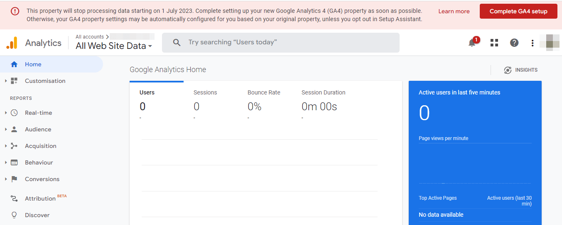Open the three-dot more options menu
The height and width of the screenshot is (225, 562).
pos(533,43)
